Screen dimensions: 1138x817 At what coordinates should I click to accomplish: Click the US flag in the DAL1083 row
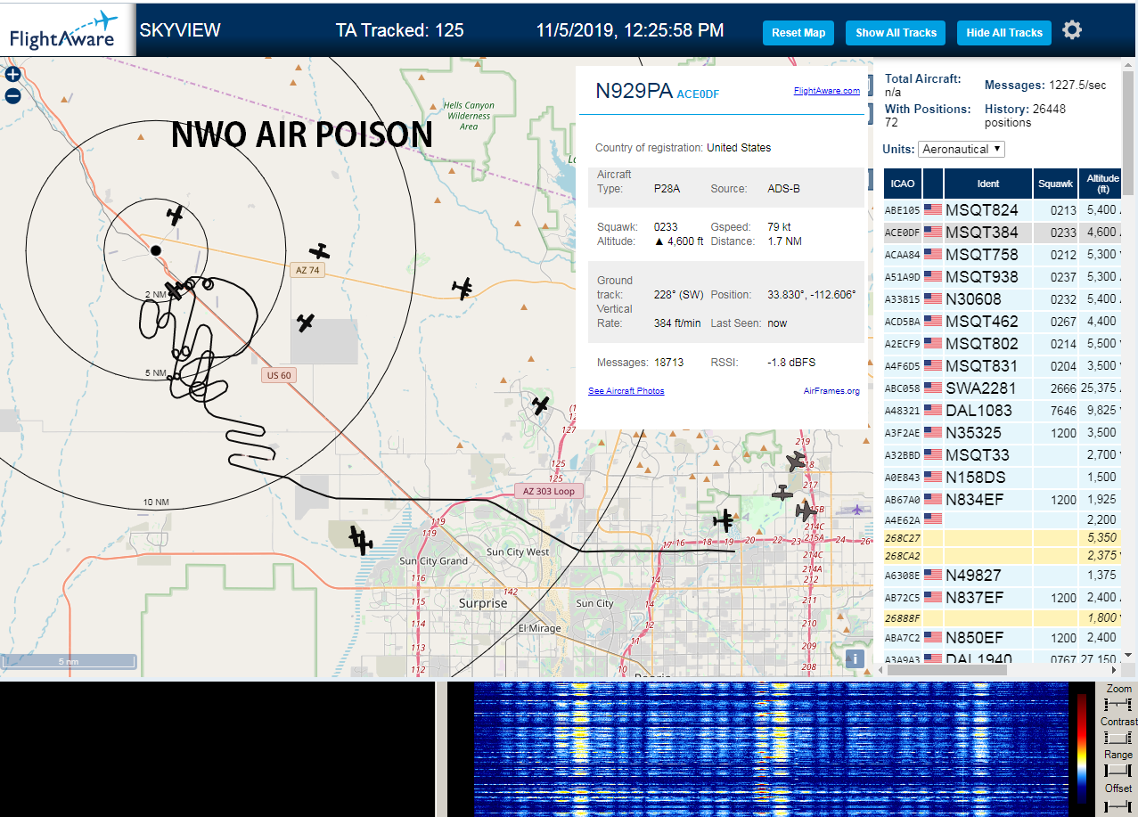[x=933, y=411]
